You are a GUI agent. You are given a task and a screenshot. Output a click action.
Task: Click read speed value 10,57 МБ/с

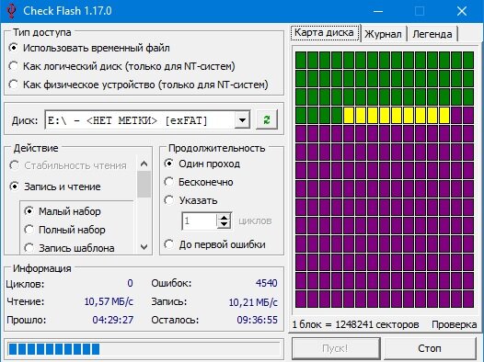(109, 301)
